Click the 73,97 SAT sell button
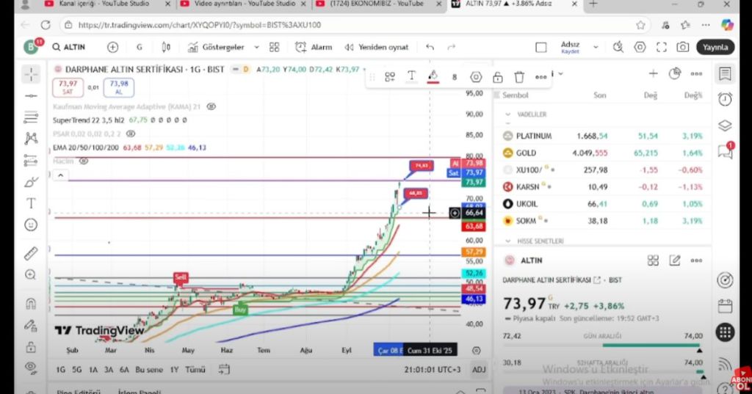This screenshot has height=394, width=752. coord(68,87)
